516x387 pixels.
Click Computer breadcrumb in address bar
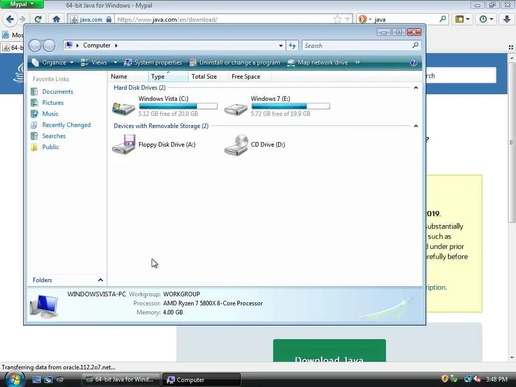(97, 45)
